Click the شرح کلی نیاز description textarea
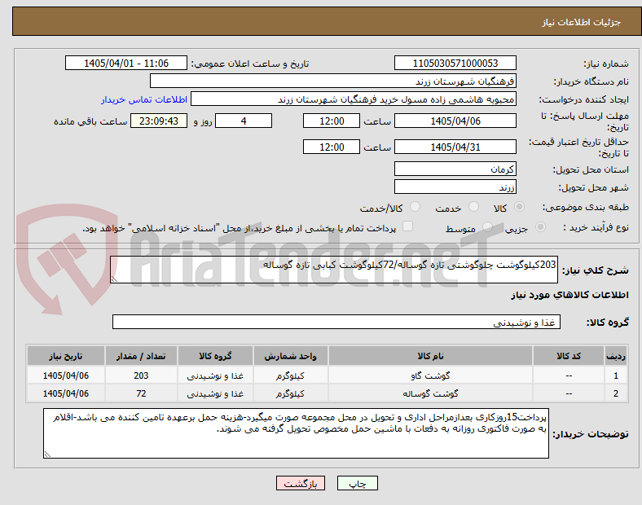The image size is (642, 505). (334, 270)
